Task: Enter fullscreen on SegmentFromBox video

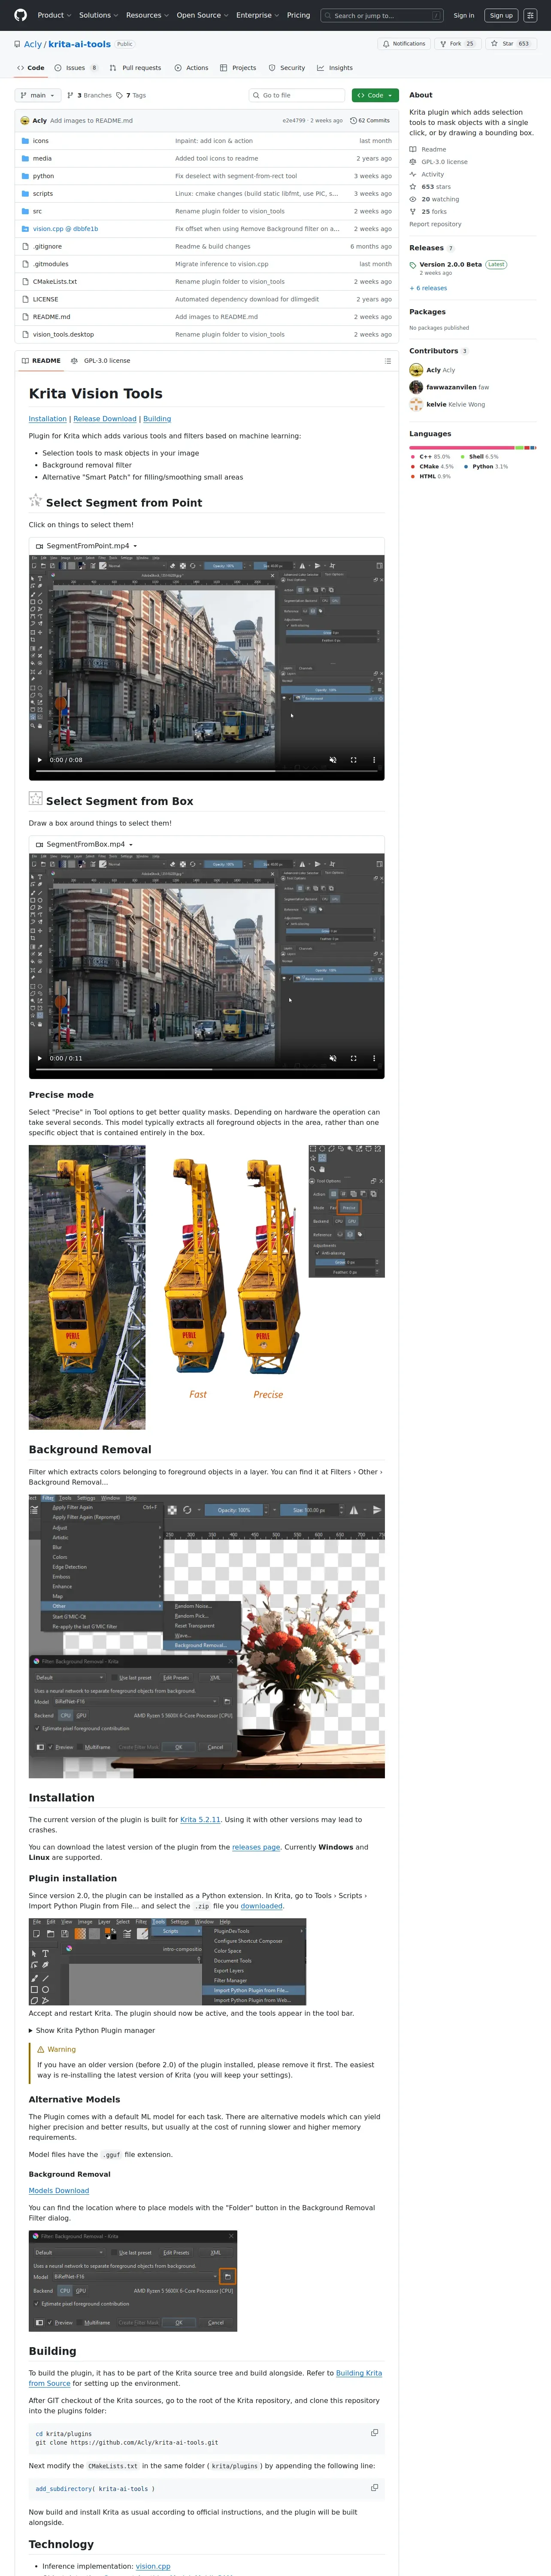Action: click(353, 1058)
